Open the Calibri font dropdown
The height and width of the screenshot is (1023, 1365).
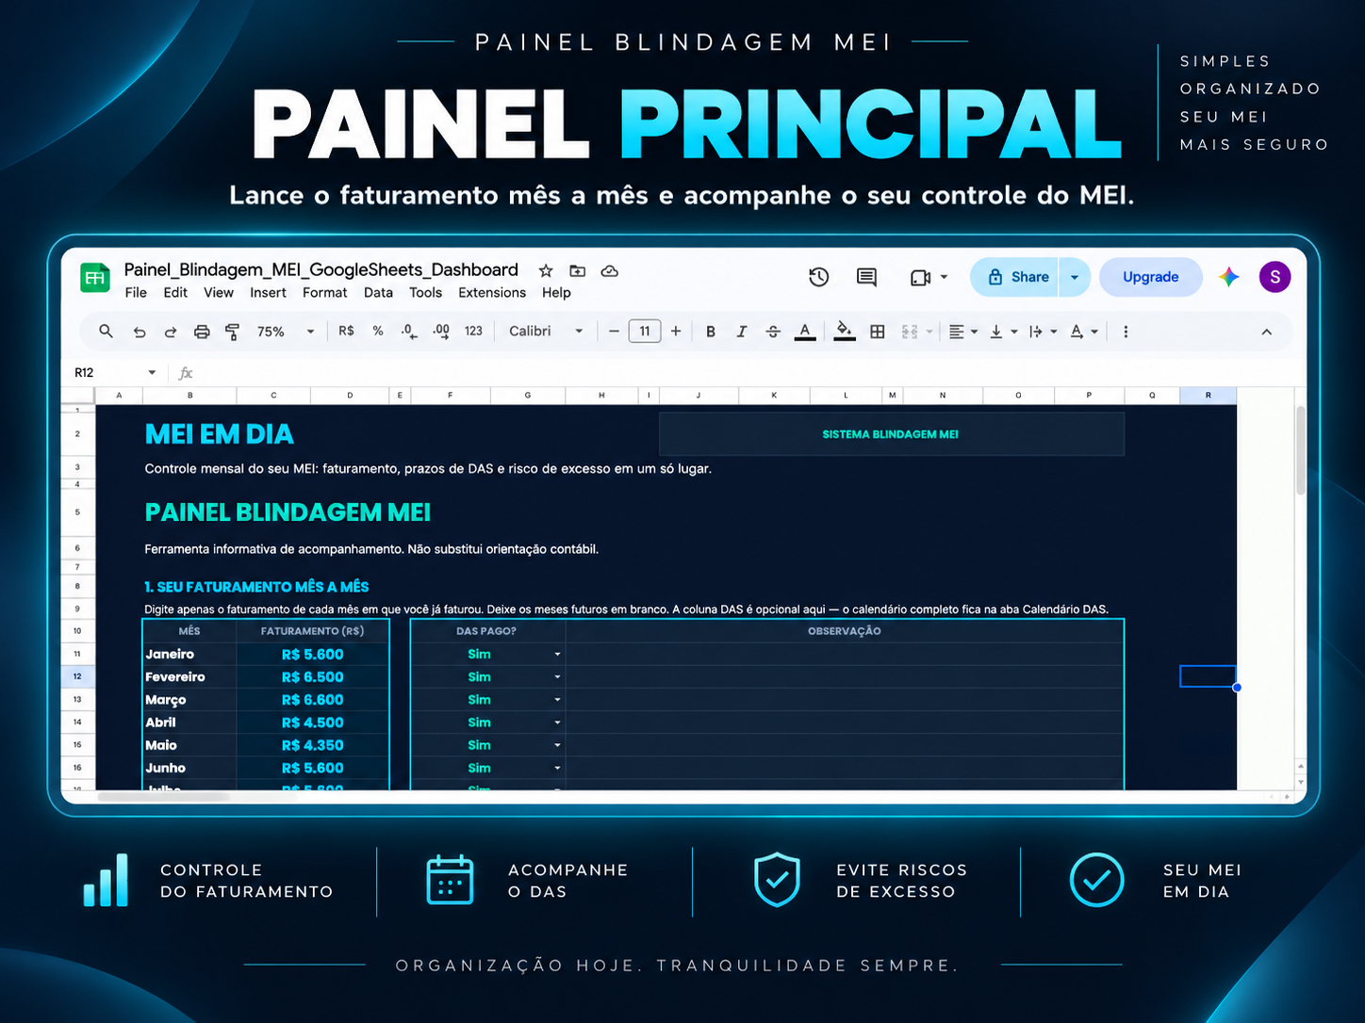click(547, 332)
